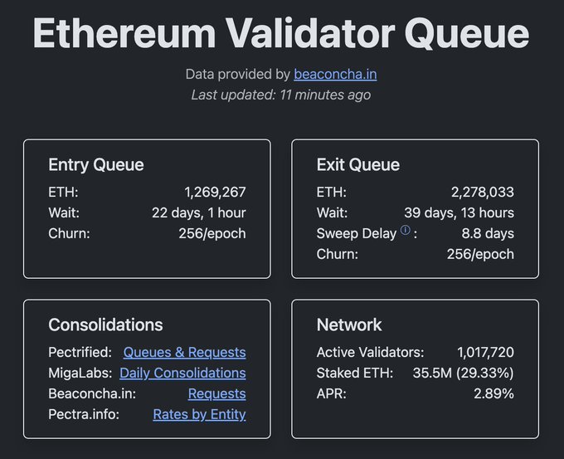Click the APR value 2.89%
The image size is (564, 459).
click(x=494, y=393)
